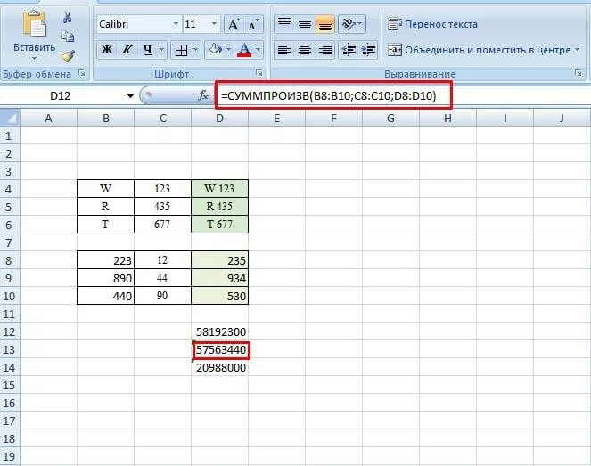The height and width of the screenshot is (466, 591).
Task: Open Calibri font name dropdown
Action: coord(176,24)
